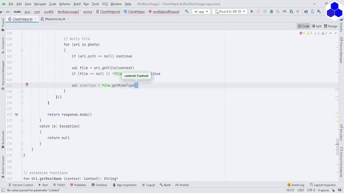344x193 pixels.
Task: Open the Version Control tool window
Action: [x=20, y=185]
